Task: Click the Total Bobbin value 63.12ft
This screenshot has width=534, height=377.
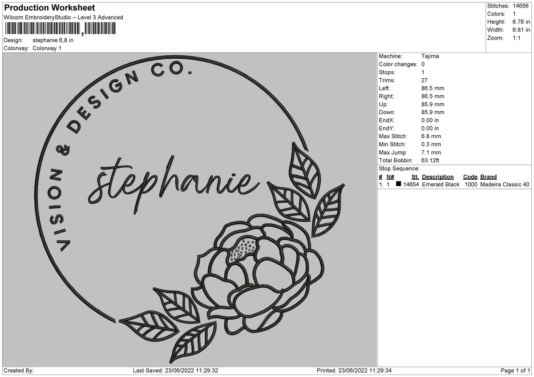Action: 430,160
